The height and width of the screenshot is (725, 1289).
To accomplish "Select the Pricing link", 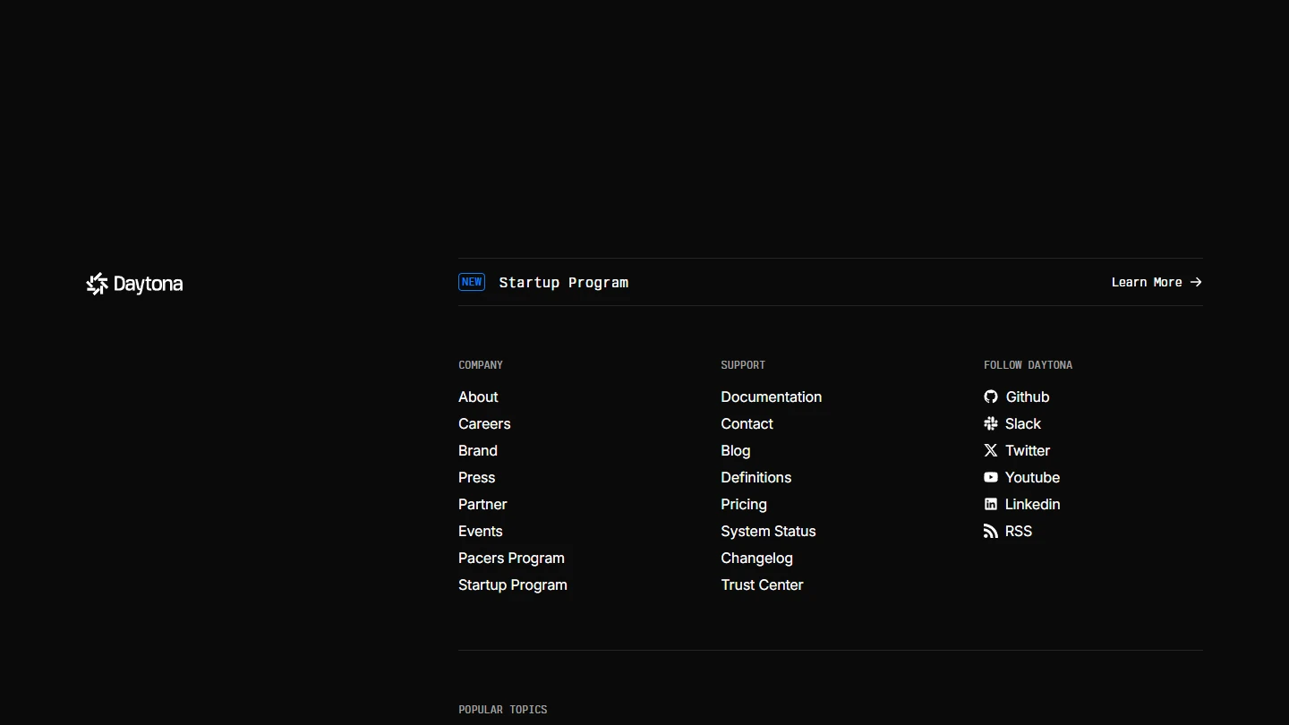I will click(x=743, y=504).
